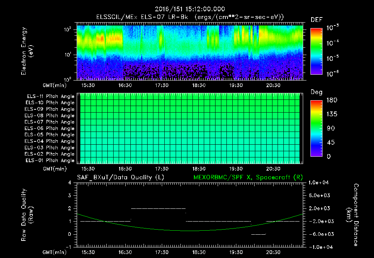
Task: Select the green MEXORBMC/SPF X, Spacecraft (R) title
Action: tap(248, 177)
